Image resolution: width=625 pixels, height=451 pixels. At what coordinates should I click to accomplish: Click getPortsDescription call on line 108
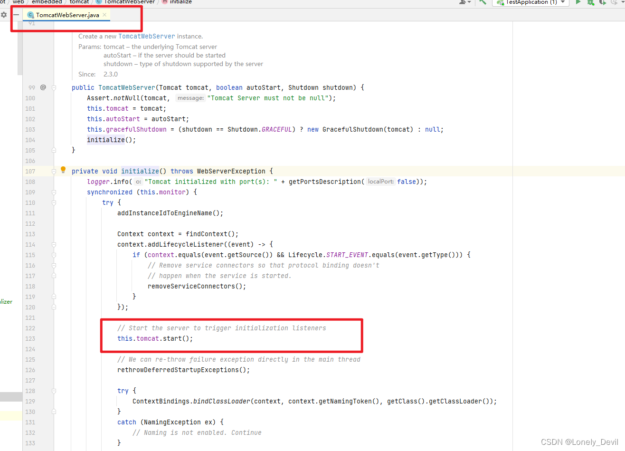pos(324,182)
